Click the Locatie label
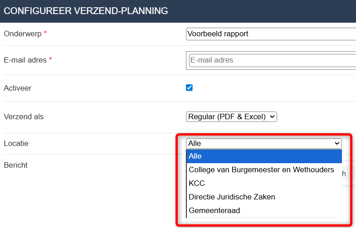Viewport: 356px width, 228px height. (x=16, y=143)
